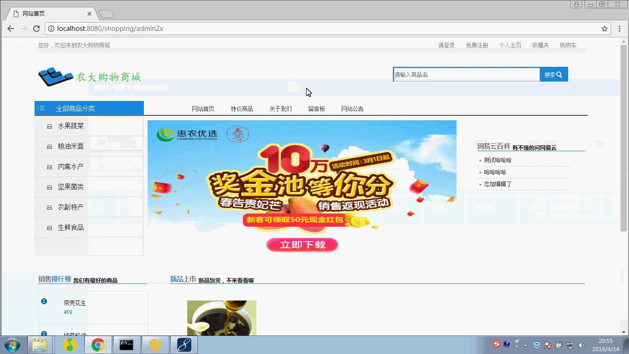Click the network tray icon

pos(570,345)
